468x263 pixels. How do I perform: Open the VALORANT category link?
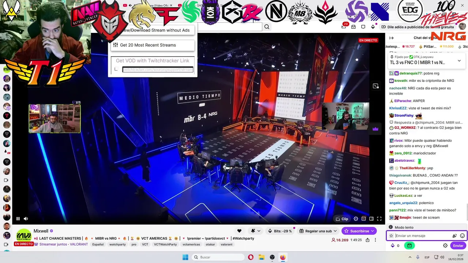[x=79, y=244]
